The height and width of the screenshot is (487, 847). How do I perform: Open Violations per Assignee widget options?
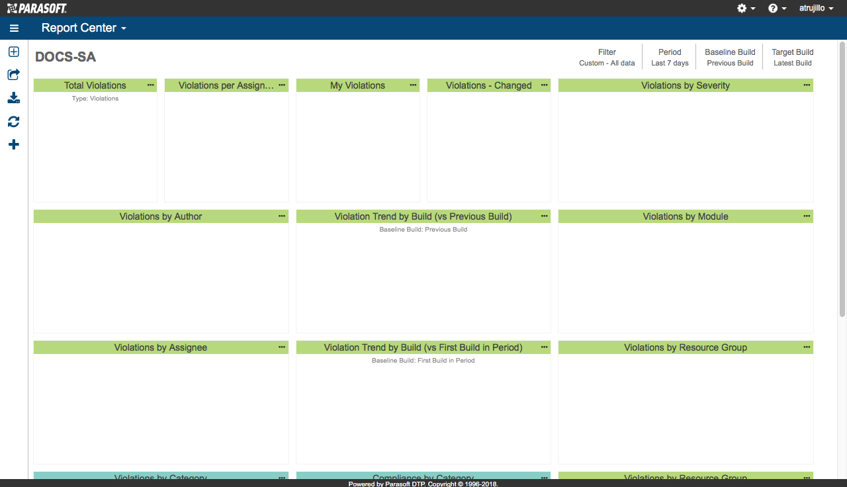[x=282, y=85]
